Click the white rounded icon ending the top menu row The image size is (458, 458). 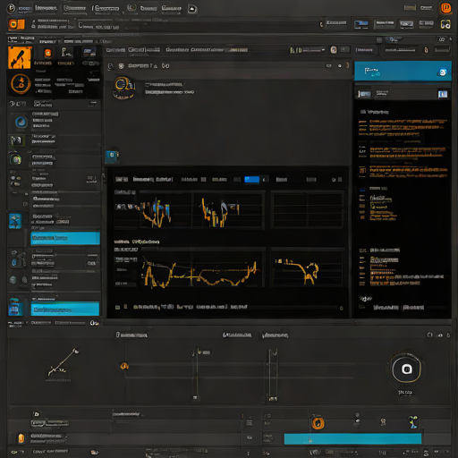click(x=192, y=9)
